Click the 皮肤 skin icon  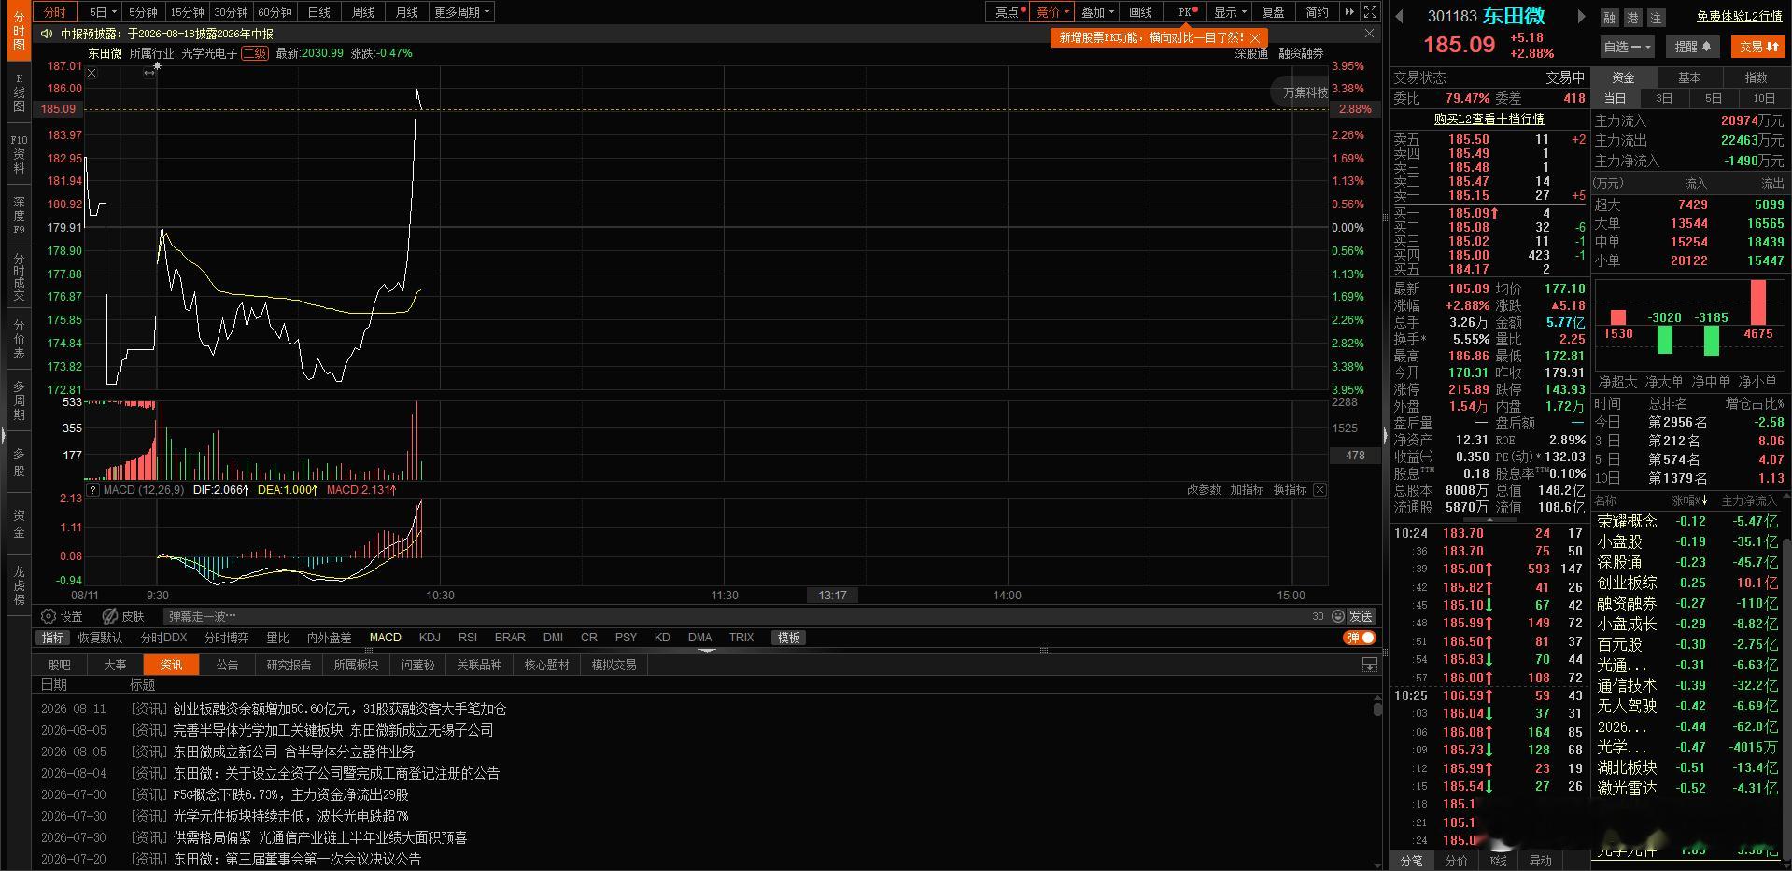click(110, 616)
